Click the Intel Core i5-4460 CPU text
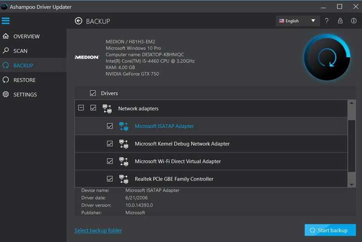Viewport: 362px width, 242px height. 150,61
